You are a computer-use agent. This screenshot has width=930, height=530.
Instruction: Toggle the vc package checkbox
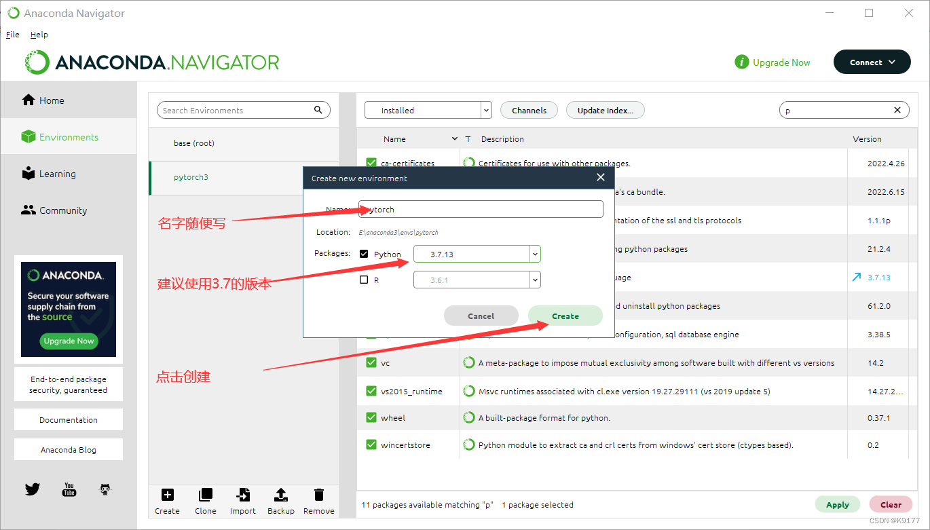pos(371,362)
